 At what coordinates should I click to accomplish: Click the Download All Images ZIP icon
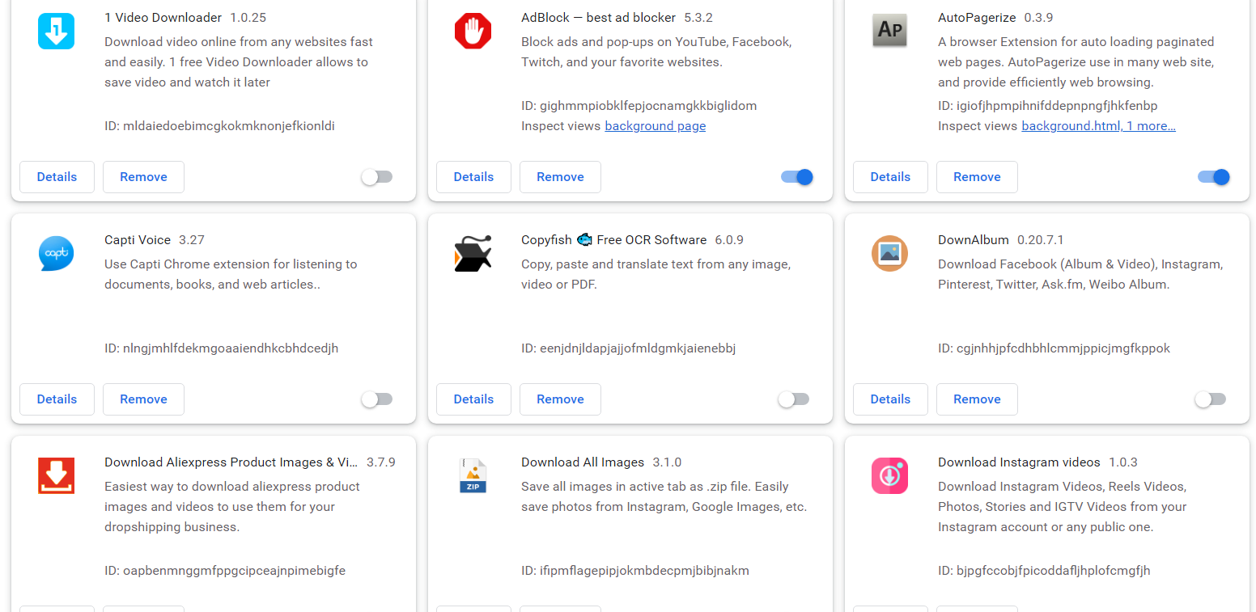tap(473, 475)
